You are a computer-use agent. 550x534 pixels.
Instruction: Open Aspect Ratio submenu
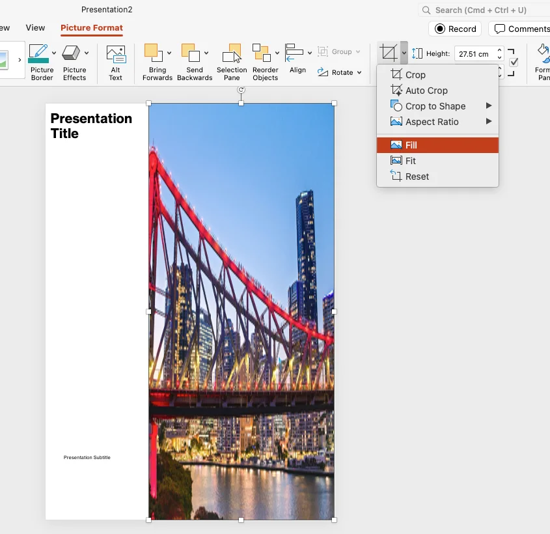(437, 122)
